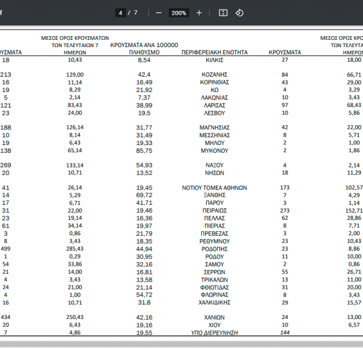
Task: Click the ΚΟΖΑΝΗΣ row name
Action: pos(215,75)
